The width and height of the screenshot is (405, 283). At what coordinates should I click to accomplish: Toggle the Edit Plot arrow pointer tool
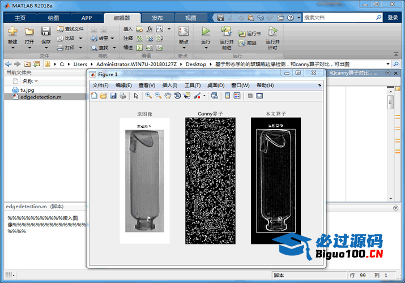[x=137, y=96]
